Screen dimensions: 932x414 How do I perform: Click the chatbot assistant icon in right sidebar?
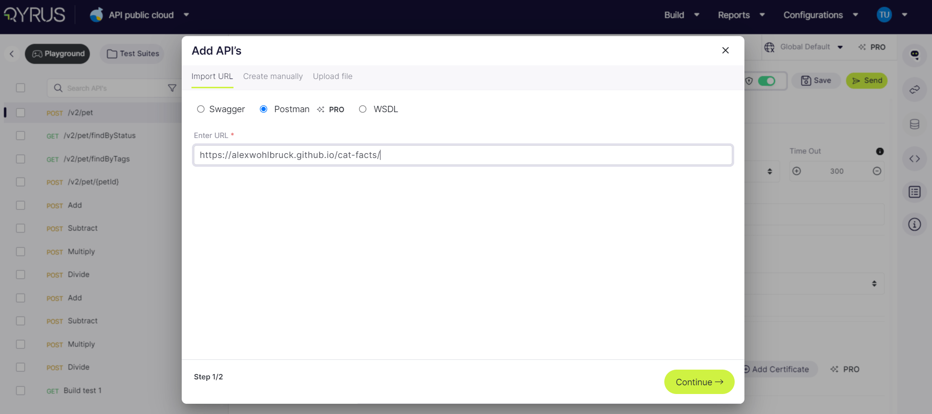(x=914, y=55)
